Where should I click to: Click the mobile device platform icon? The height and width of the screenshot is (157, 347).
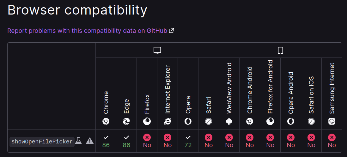click(x=280, y=51)
